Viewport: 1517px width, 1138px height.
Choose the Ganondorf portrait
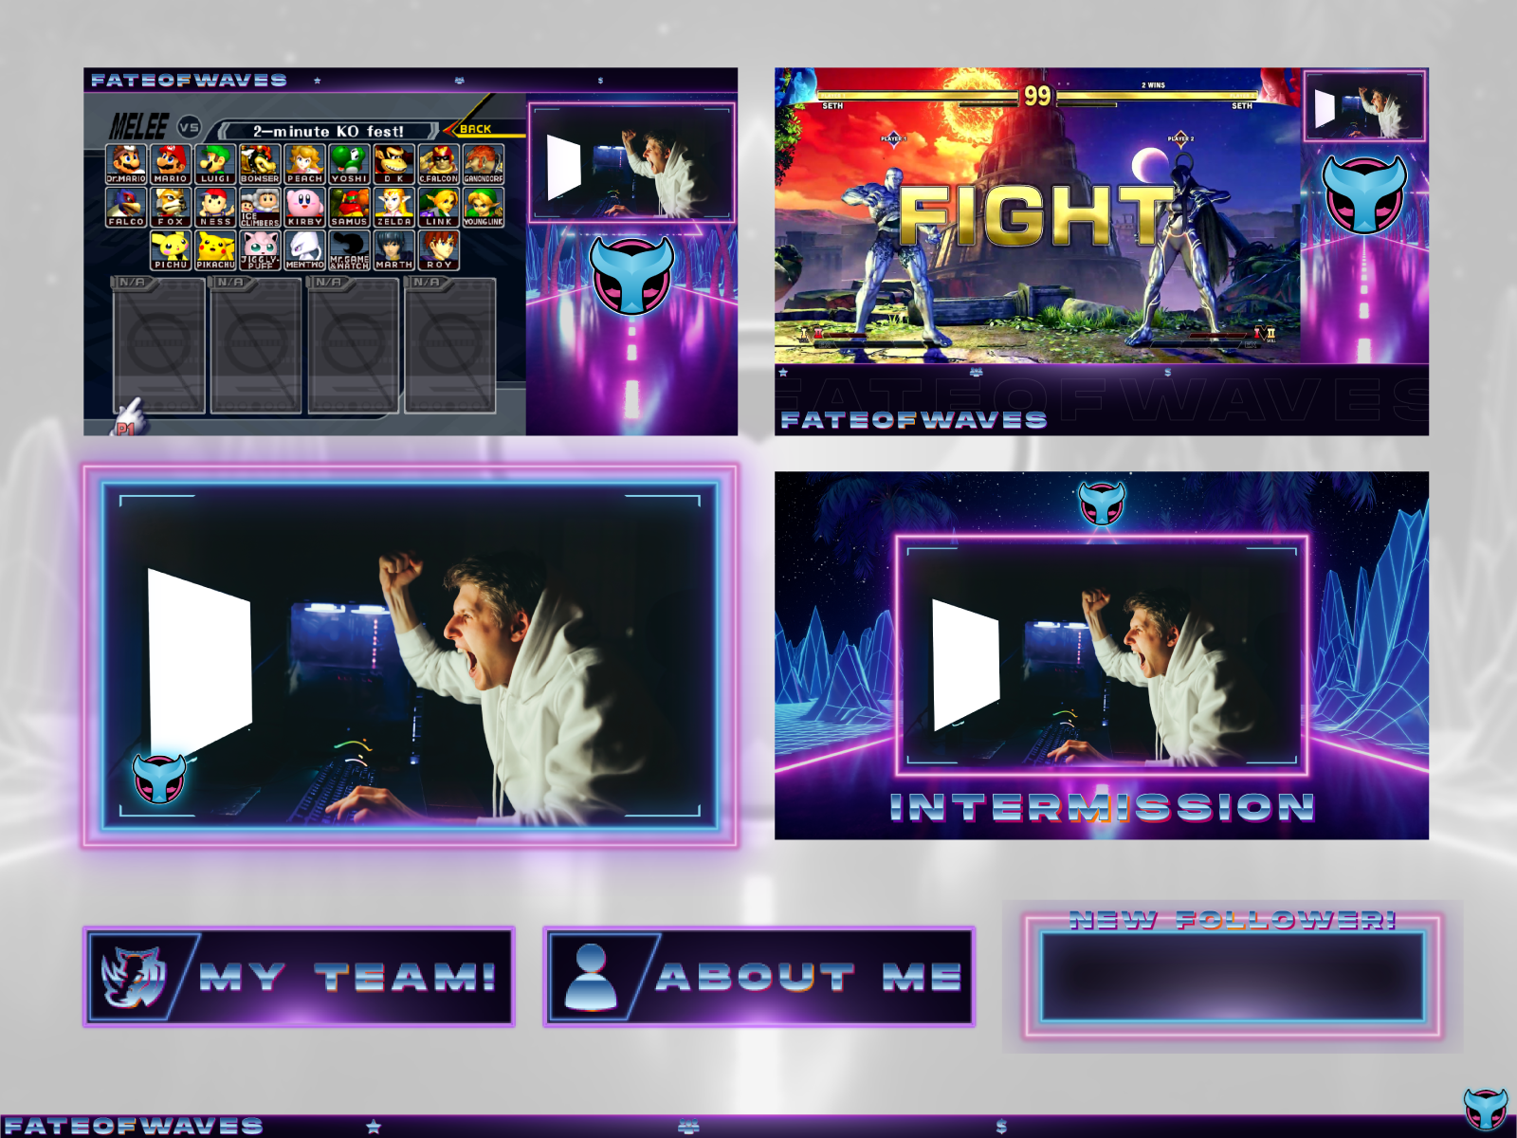483,164
